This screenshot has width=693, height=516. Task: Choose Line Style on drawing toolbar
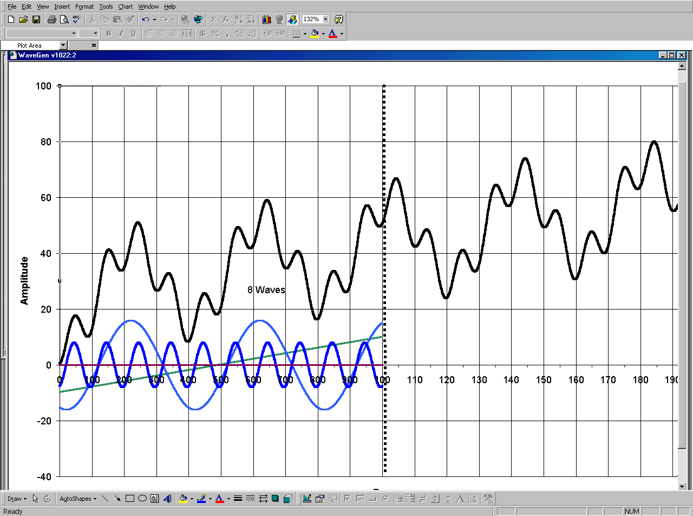click(238, 499)
